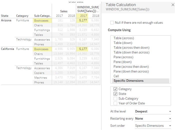175x130 pixels.
Task: Close the Table Calculation dialog
Action: tap(173, 5)
